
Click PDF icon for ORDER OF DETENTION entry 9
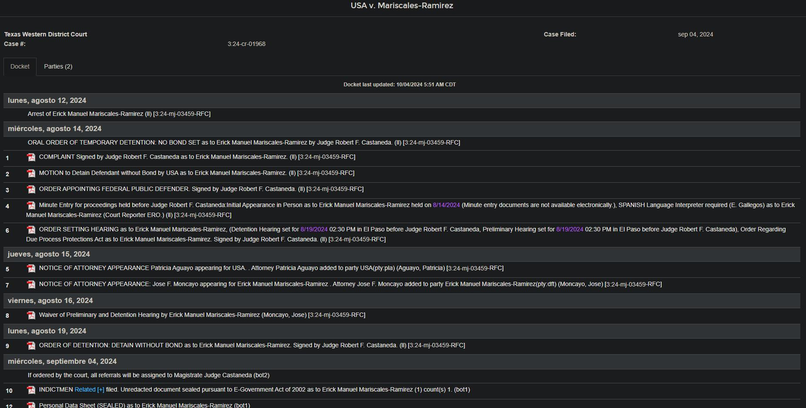point(31,346)
